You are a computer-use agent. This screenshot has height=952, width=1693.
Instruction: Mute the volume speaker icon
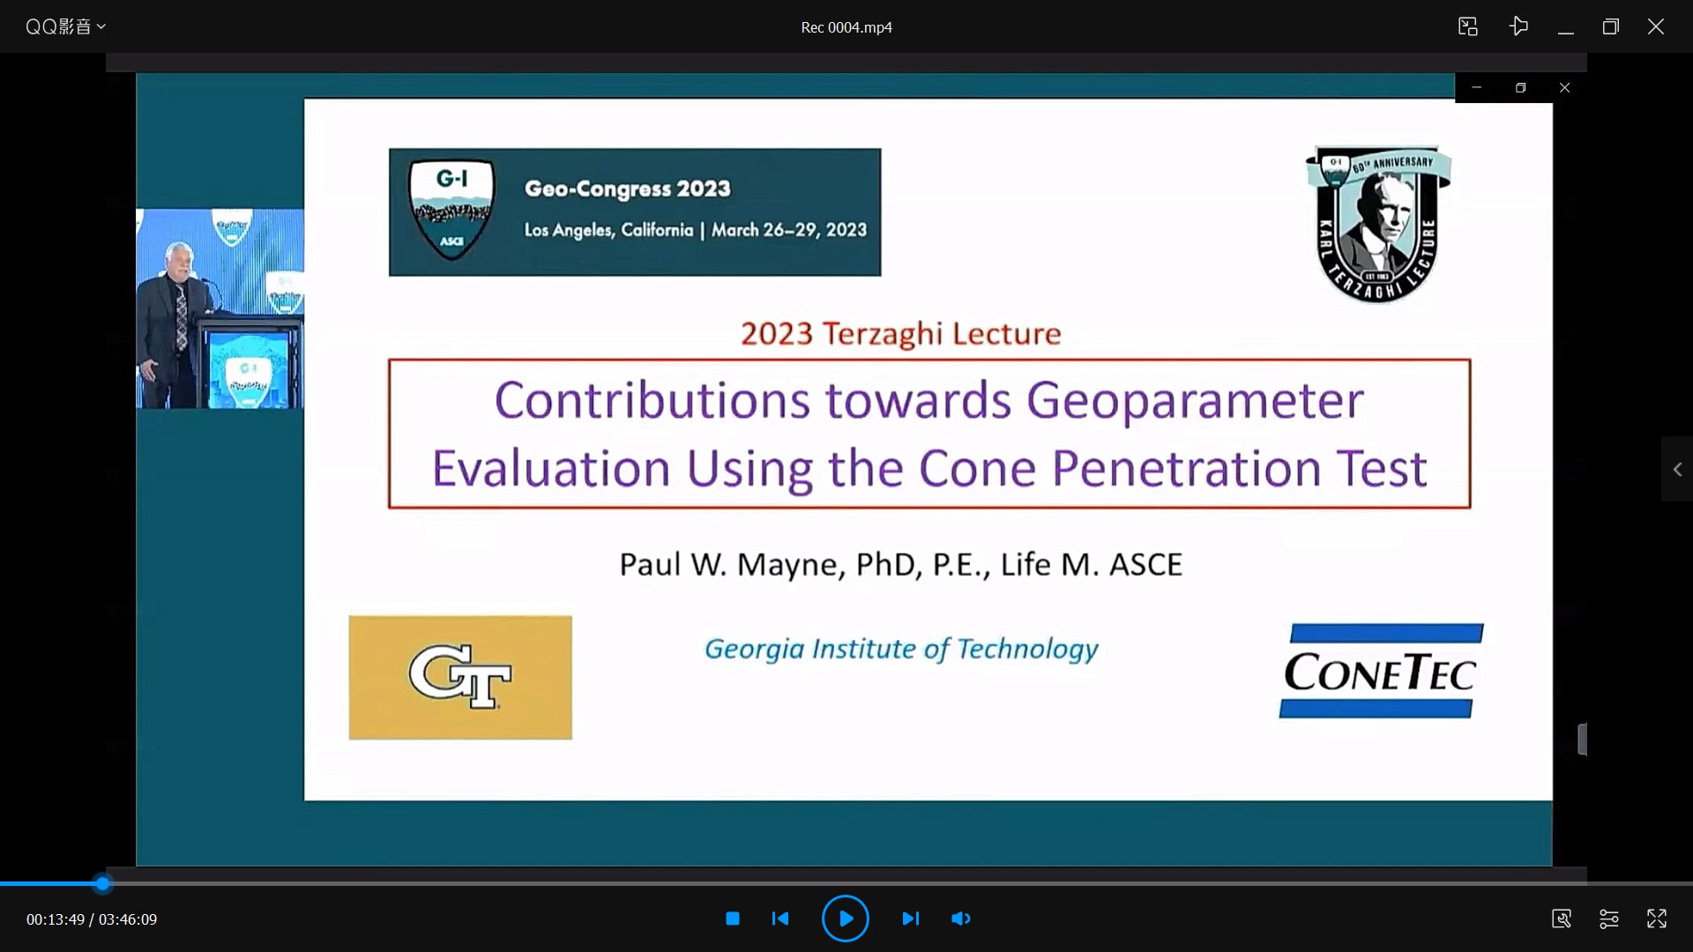click(960, 919)
